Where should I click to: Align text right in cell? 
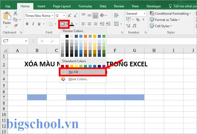[x=95, y=24]
